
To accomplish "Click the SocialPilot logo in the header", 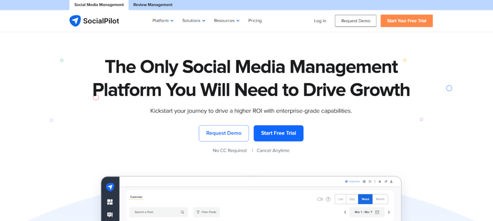I will [94, 21].
